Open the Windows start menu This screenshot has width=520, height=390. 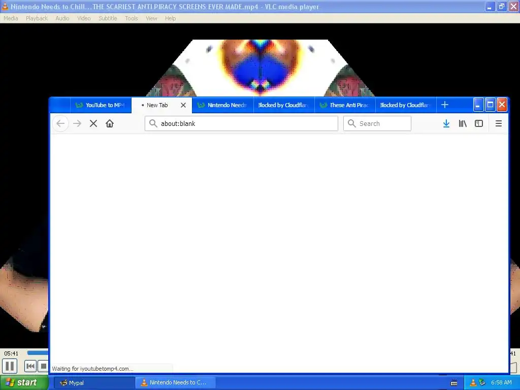pos(24,382)
